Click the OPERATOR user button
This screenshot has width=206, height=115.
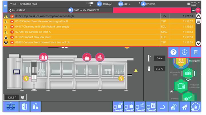[x=149, y=4]
